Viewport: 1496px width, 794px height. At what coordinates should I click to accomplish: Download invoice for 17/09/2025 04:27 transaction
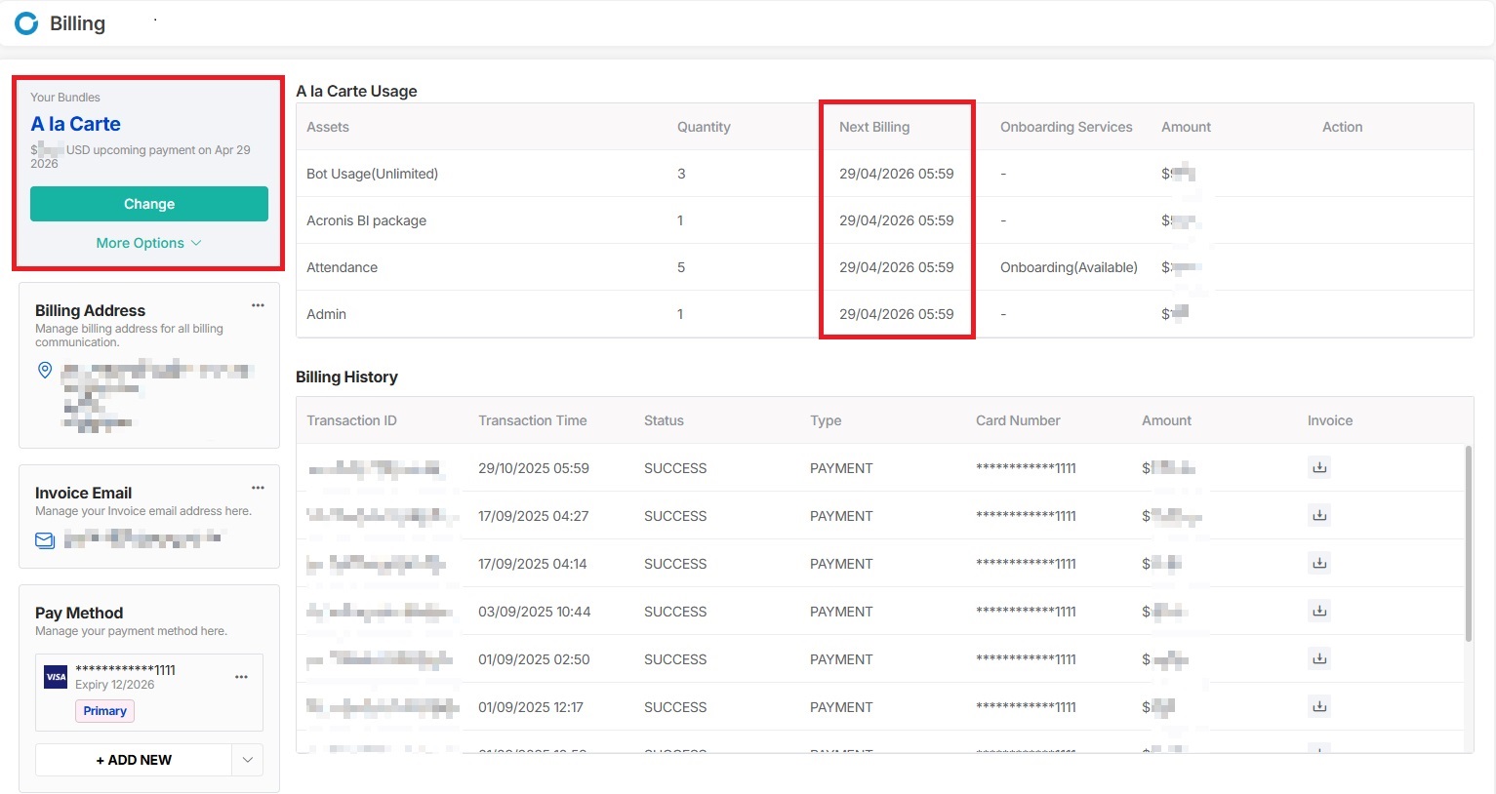tap(1318, 516)
